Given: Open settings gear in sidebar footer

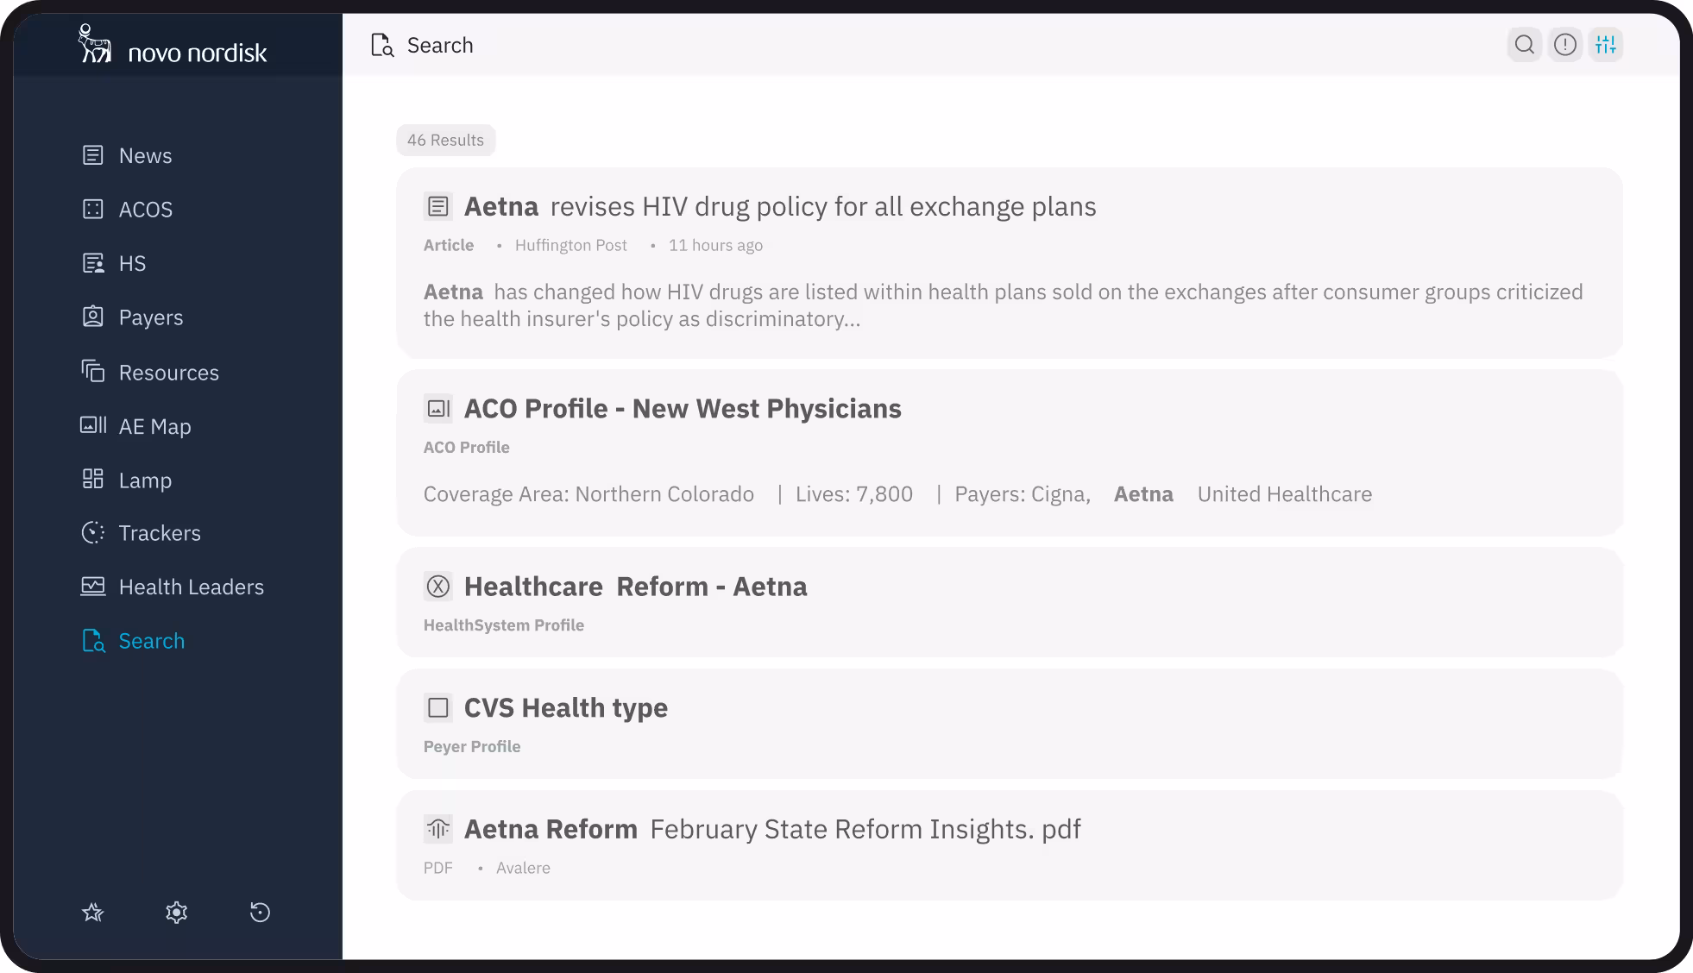Looking at the screenshot, I should point(177,913).
